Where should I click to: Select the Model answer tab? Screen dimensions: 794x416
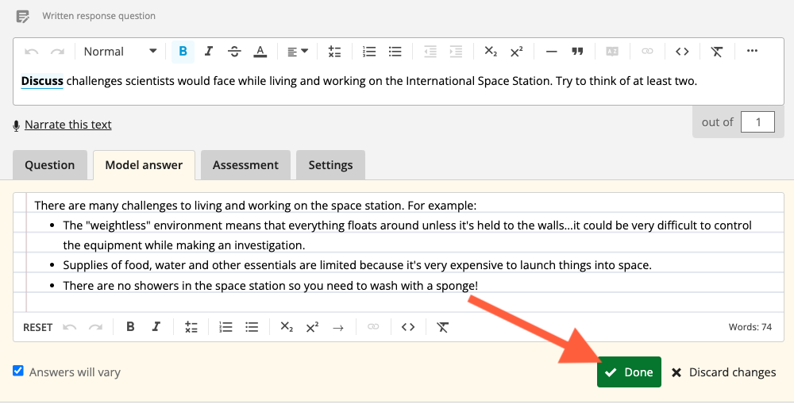(144, 165)
